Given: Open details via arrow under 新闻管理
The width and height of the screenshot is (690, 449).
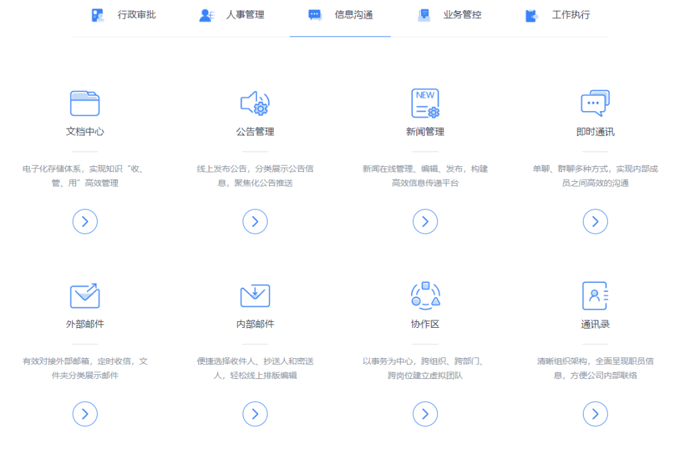Looking at the screenshot, I should point(425,221).
